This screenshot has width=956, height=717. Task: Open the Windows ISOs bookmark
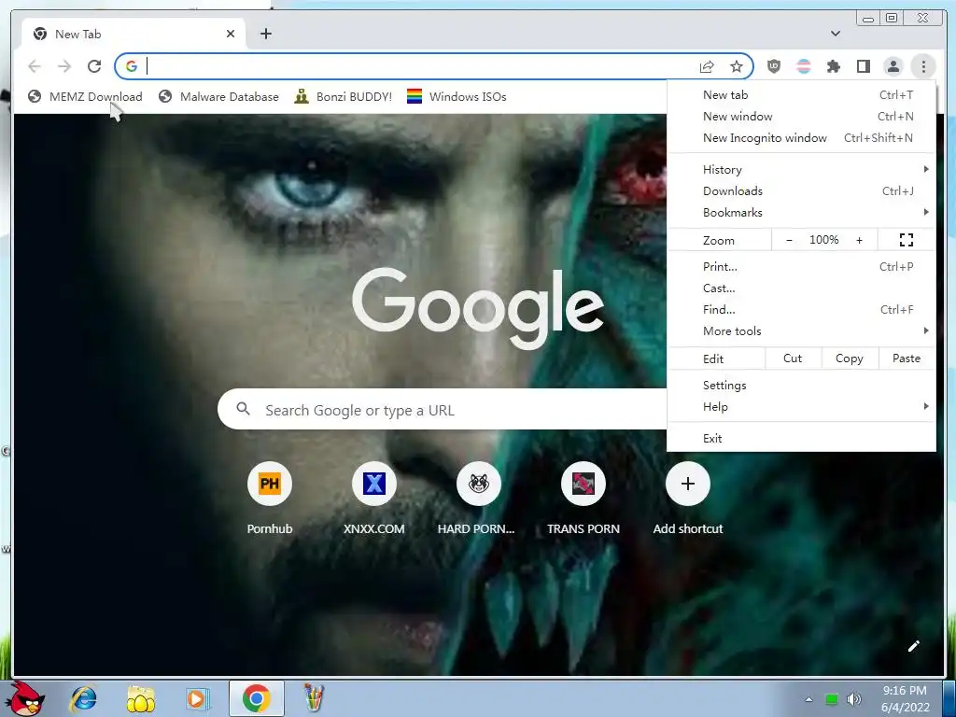click(457, 96)
